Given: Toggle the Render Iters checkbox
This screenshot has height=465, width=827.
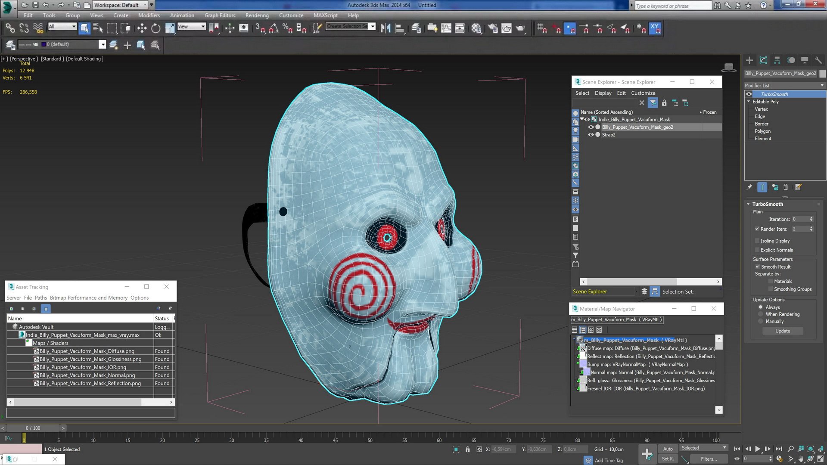Looking at the screenshot, I should click(757, 229).
